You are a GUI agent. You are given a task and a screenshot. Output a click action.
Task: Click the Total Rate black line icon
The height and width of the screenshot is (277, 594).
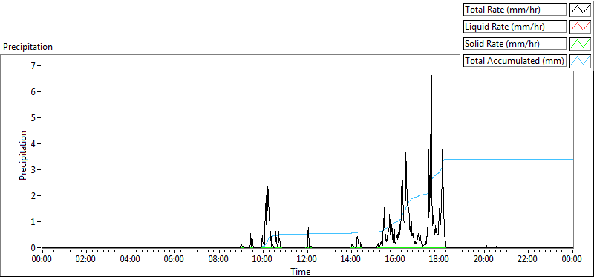coord(580,10)
